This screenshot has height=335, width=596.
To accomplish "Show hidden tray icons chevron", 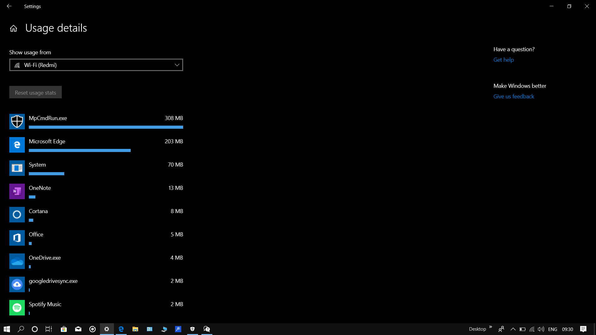I will click(x=513, y=329).
